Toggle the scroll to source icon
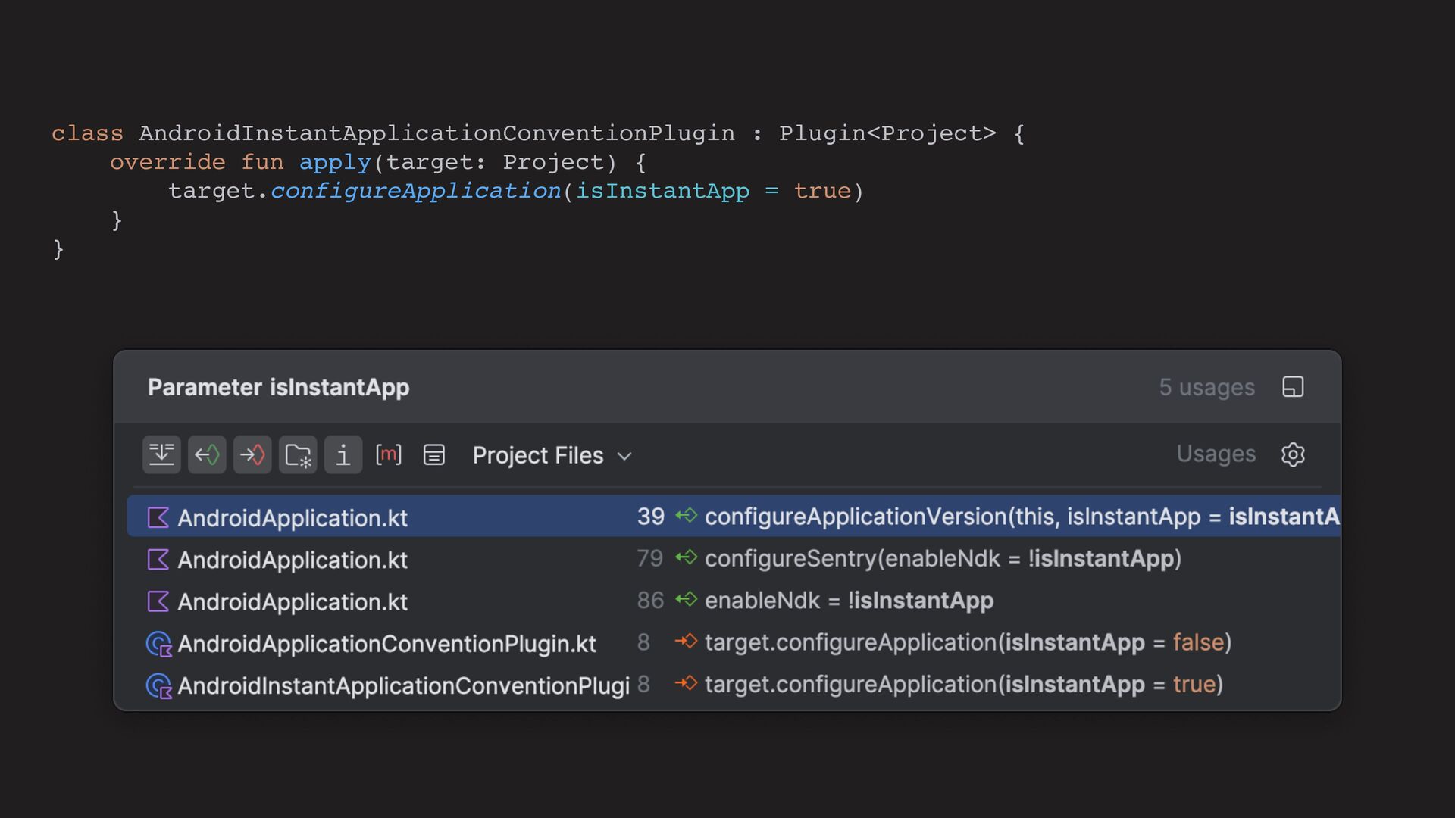The width and height of the screenshot is (1455, 818). pos(161,454)
